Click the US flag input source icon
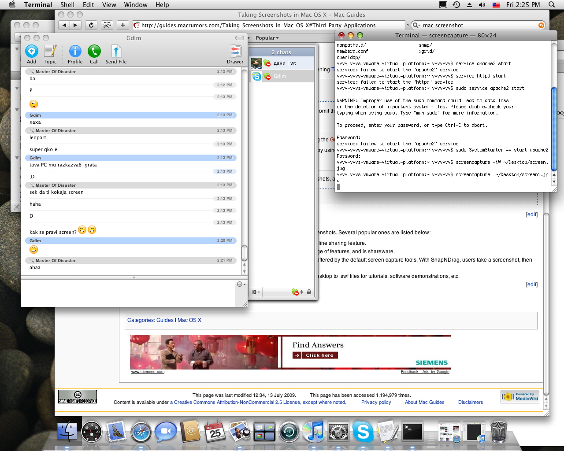This screenshot has height=451, width=564. tap(496, 5)
